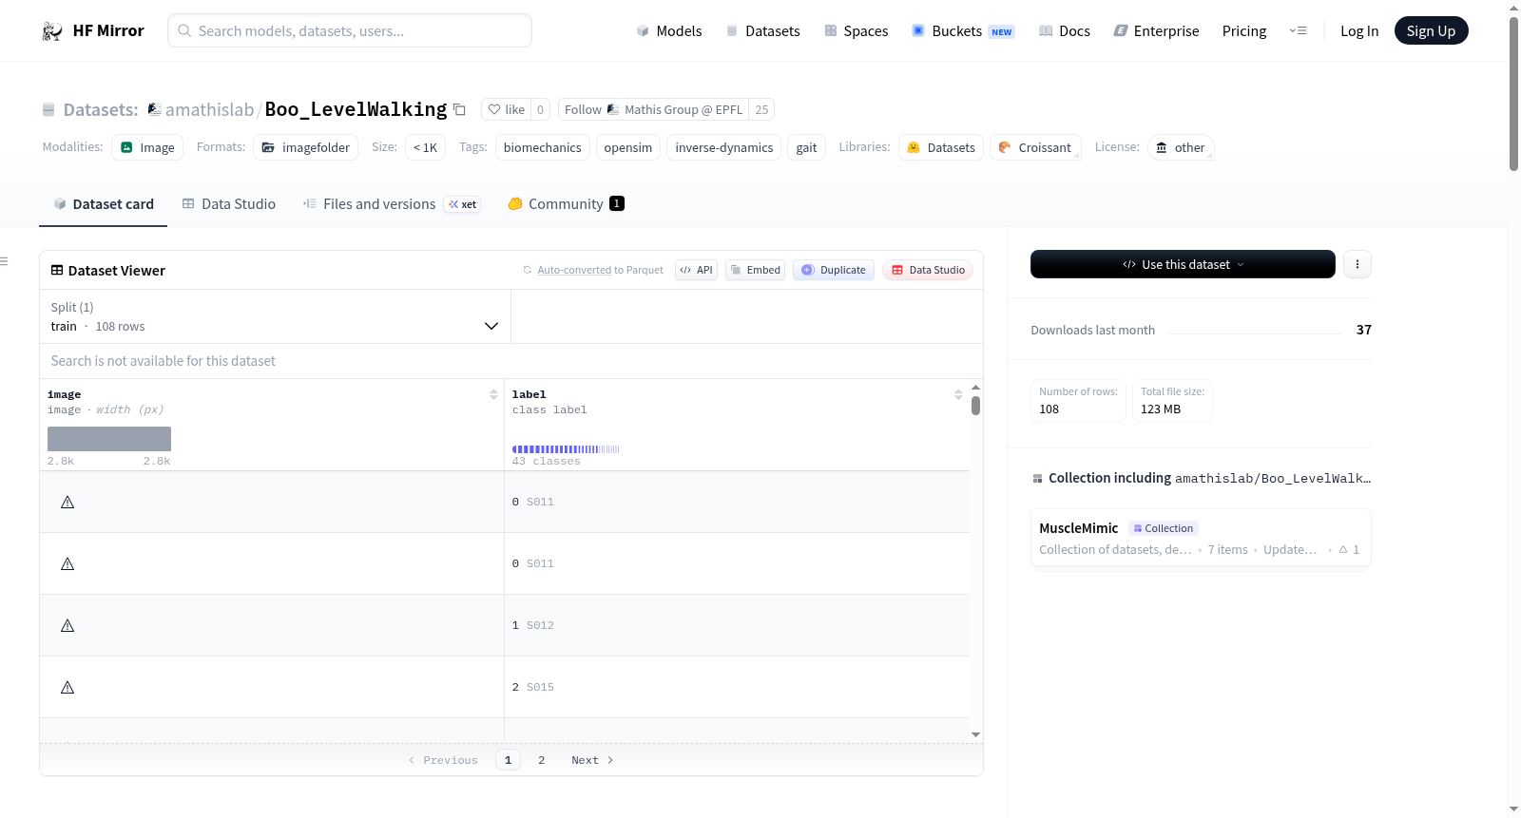Open the amathislab organization page
This screenshot has height=818, width=1521.
209,109
